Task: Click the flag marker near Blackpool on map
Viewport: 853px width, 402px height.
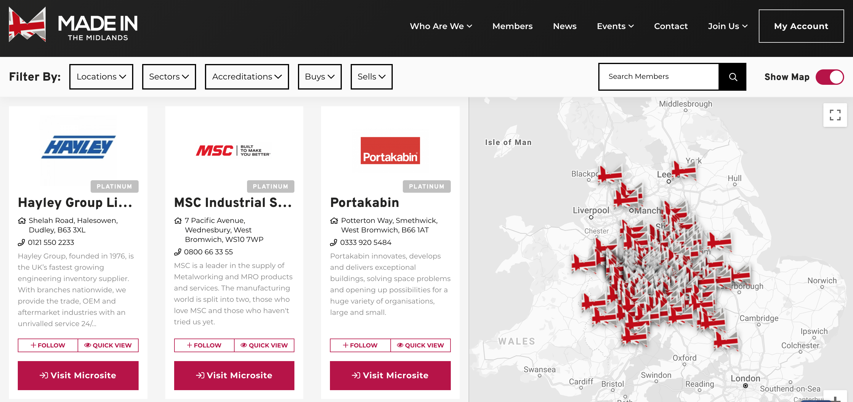Action: coord(609,174)
